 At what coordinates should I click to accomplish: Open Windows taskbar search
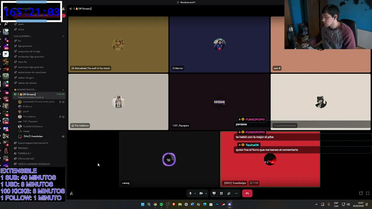[x=149, y=204]
